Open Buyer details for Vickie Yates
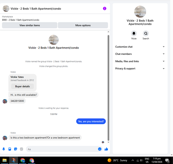Screen dimensions: 173x164 click(x=22, y=86)
